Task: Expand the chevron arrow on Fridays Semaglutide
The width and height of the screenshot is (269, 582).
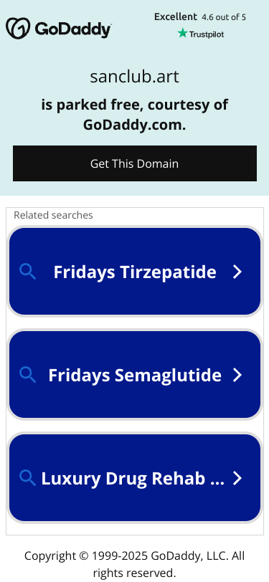Action: coord(237,375)
